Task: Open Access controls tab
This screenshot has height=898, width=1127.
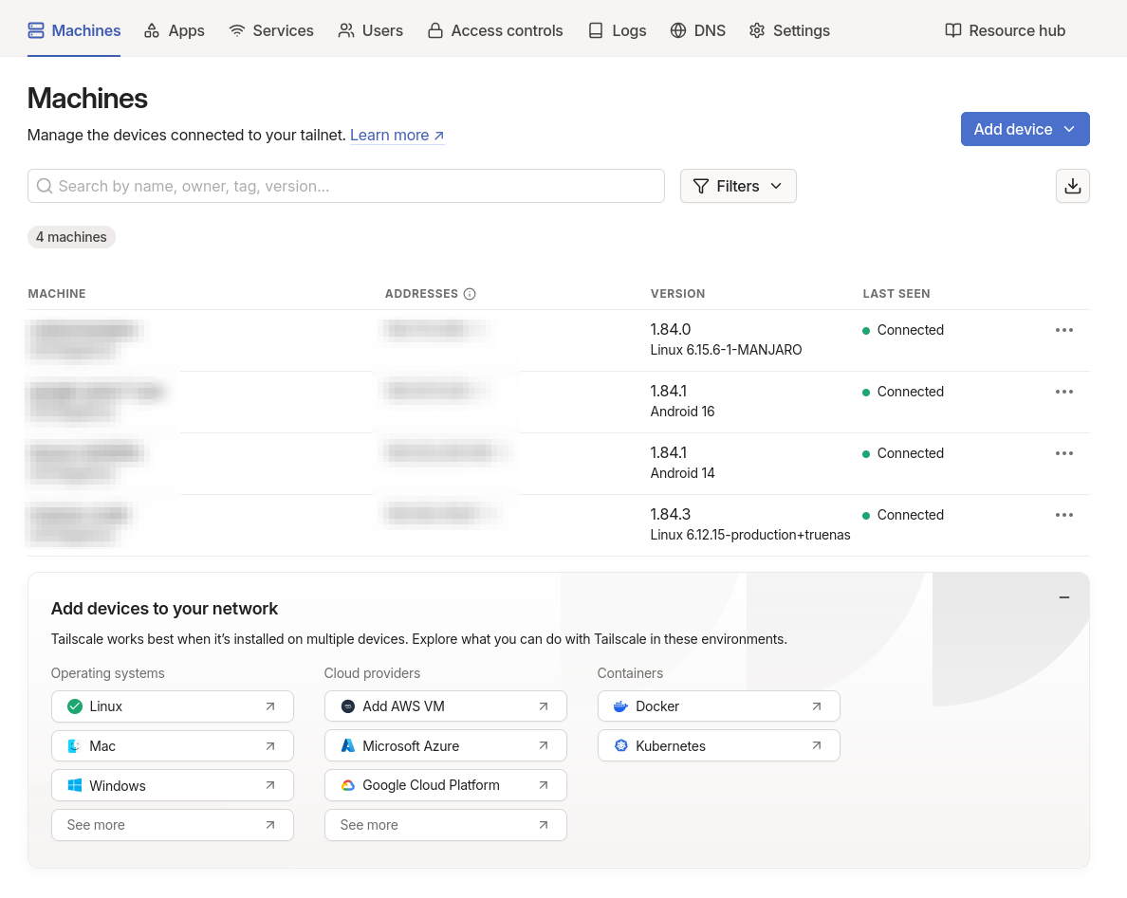Action: pos(495,31)
